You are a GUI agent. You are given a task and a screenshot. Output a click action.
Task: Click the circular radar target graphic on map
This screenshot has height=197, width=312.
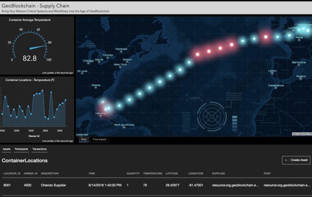212,116
